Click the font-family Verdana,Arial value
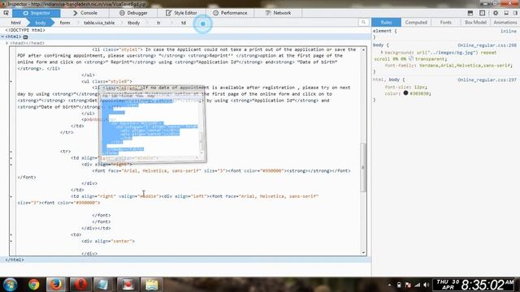Viewport: 520px width, 292px height. coord(466,66)
